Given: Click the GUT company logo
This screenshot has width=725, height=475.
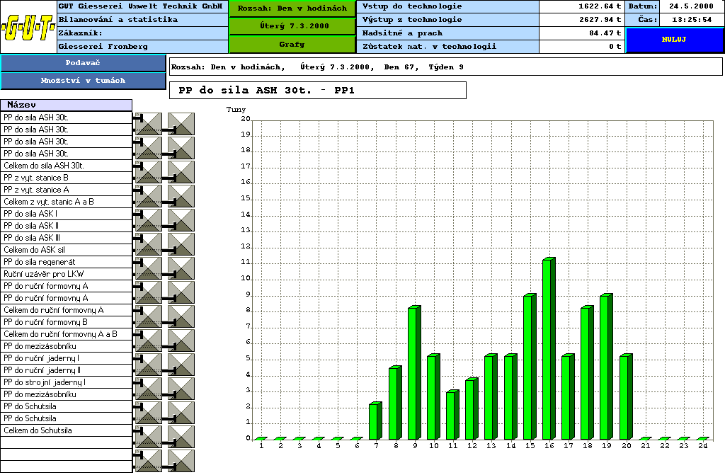Looking at the screenshot, I should tap(28, 28).
